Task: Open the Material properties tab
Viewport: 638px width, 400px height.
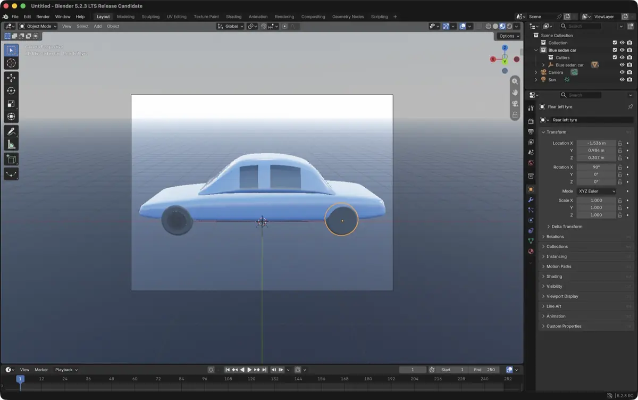Action: point(531,252)
